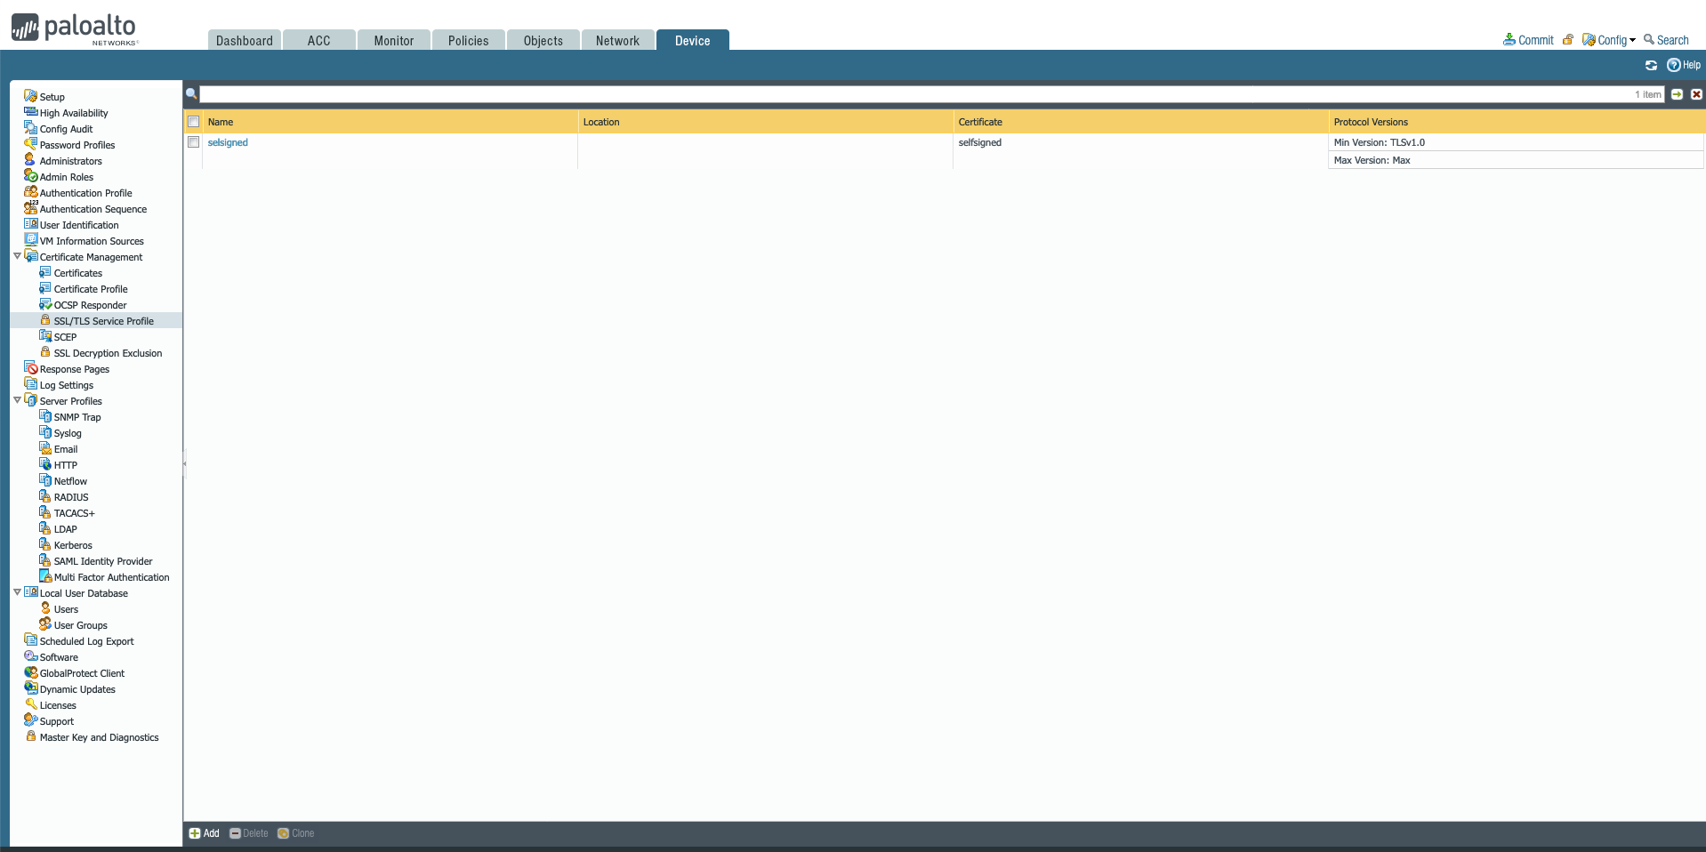Click the refresh icon near Help
The height and width of the screenshot is (852, 1706).
tap(1650, 65)
